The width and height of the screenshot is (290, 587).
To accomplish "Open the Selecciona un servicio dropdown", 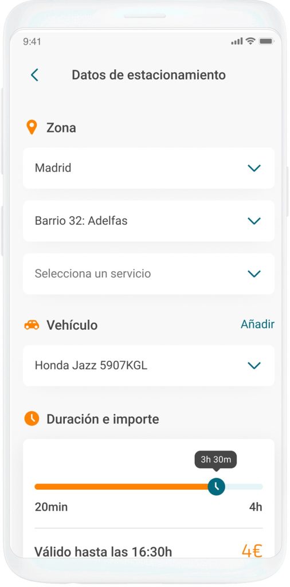I will pyautogui.click(x=148, y=273).
